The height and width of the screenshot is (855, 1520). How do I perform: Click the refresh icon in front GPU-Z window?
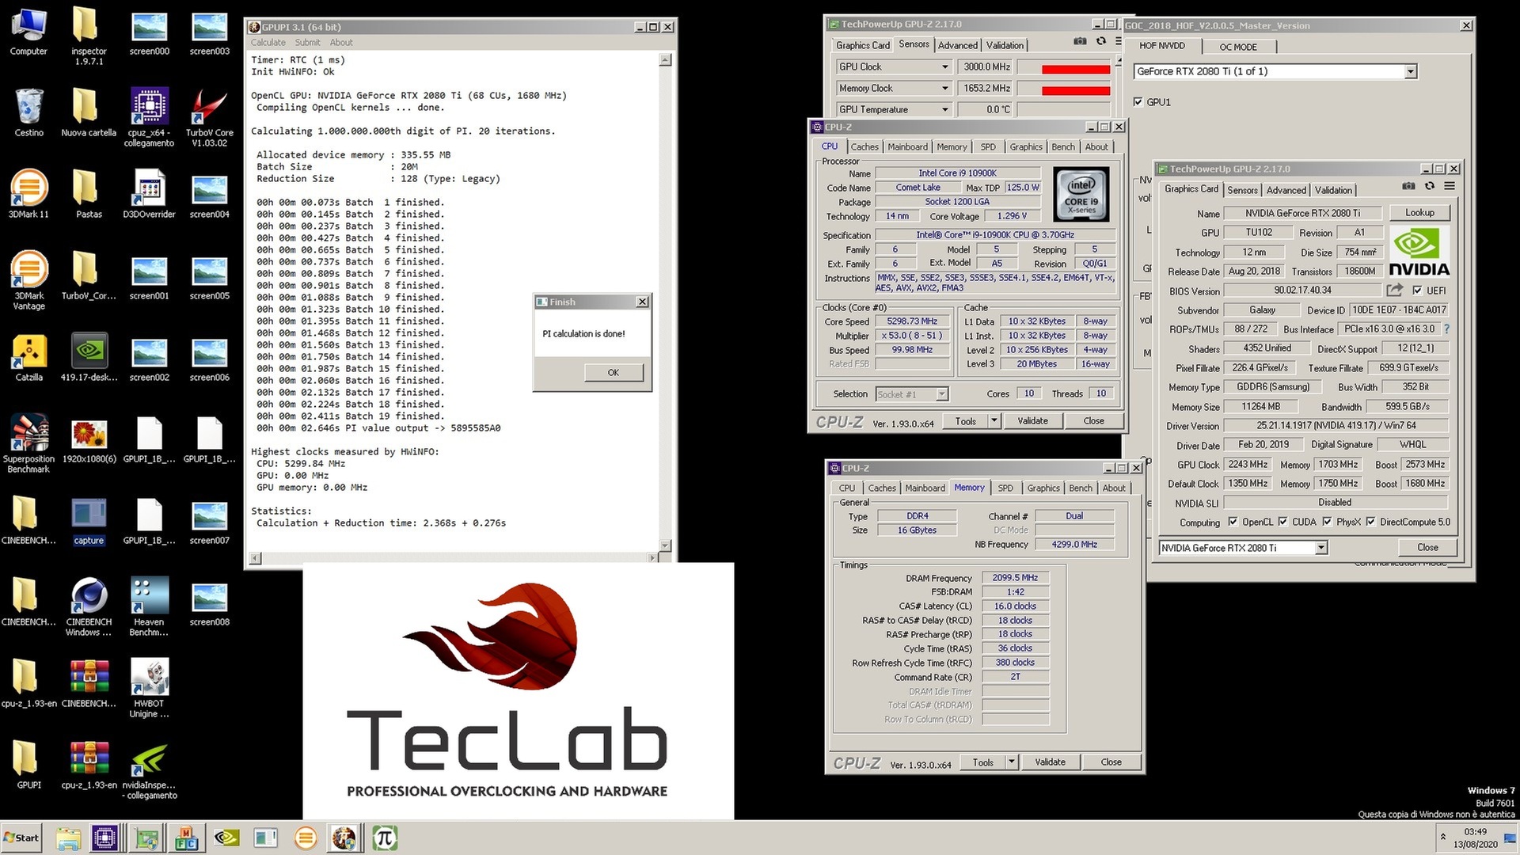coord(1430,187)
